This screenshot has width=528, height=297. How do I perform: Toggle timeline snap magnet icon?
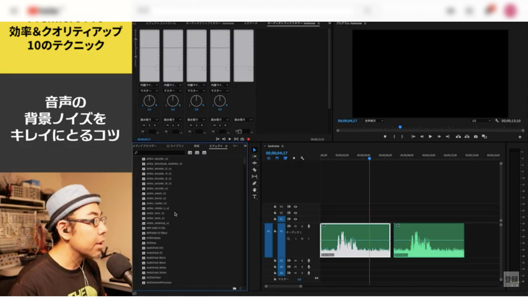(x=277, y=158)
